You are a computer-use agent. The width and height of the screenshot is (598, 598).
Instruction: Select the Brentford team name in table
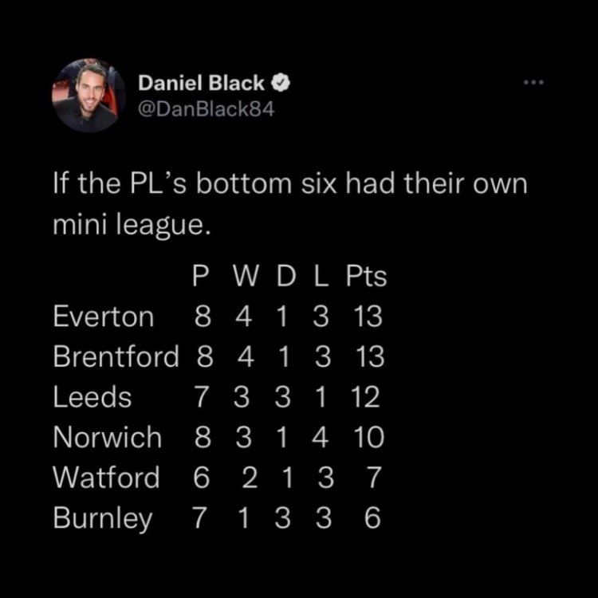coord(116,357)
